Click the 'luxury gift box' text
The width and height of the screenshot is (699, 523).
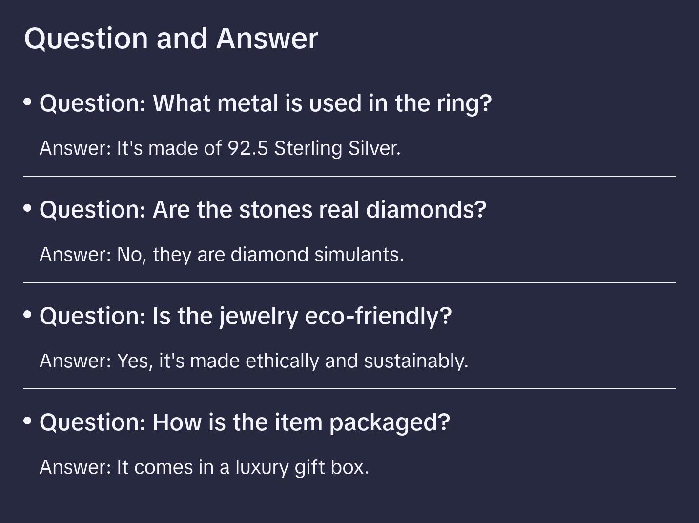point(302,467)
